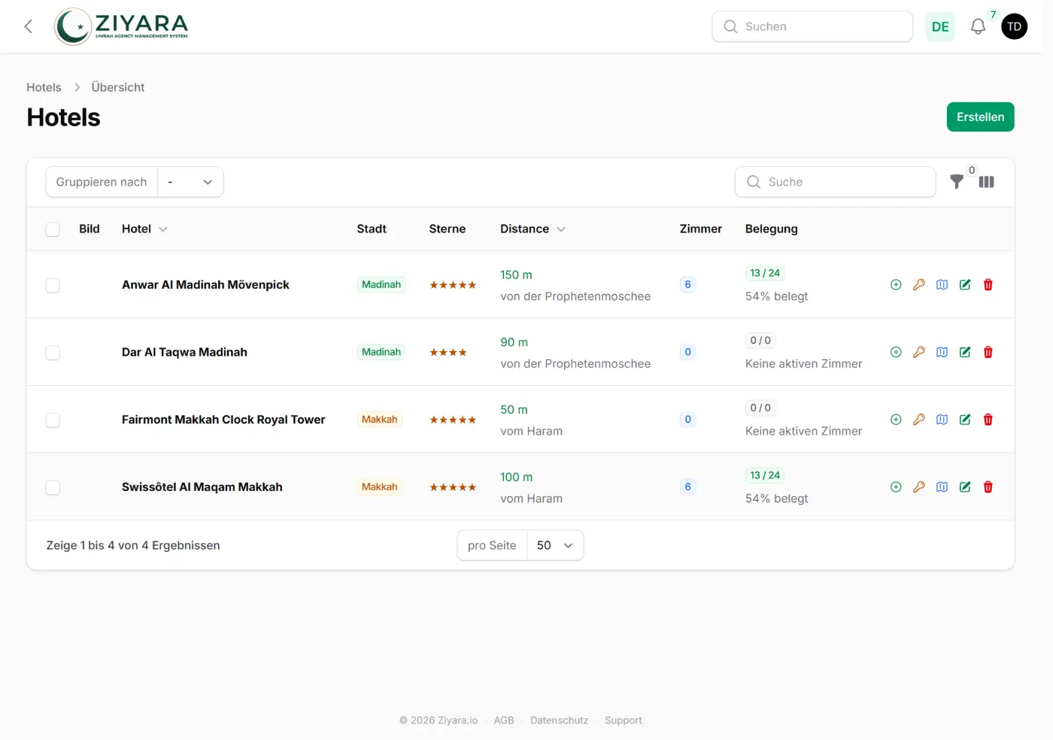The width and height of the screenshot is (1053, 740).
Task: Check the Fairmont Makkah Clock Royal Tower row
Action: click(x=53, y=420)
